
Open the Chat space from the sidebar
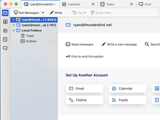(5, 48)
